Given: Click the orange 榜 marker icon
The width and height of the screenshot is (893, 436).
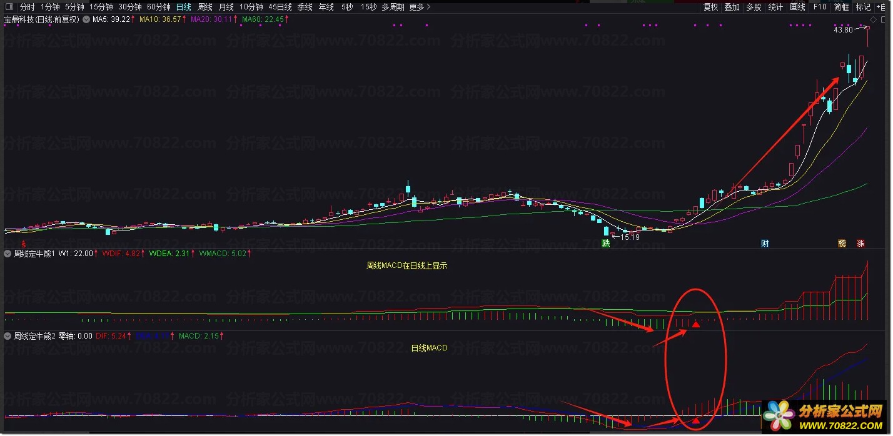Looking at the screenshot, I should click(842, 244).
